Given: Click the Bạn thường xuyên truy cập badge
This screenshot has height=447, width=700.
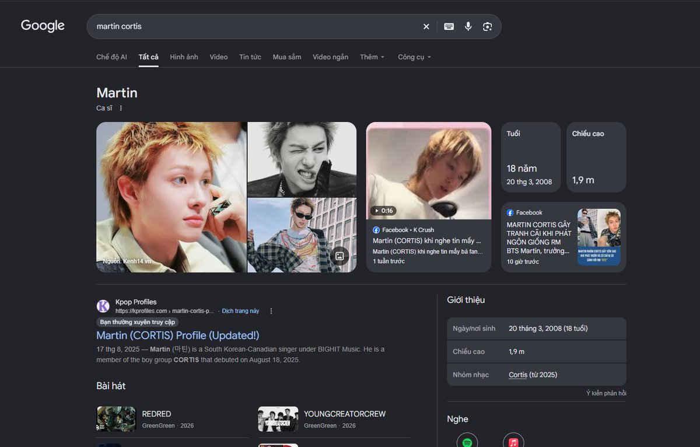Looking at the screenshot, I should click(137, 322).
